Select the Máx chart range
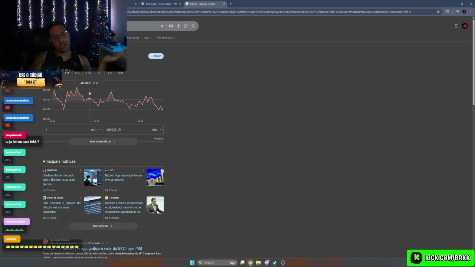The height and width of the screenshot is (267, 475). [121, 73]
